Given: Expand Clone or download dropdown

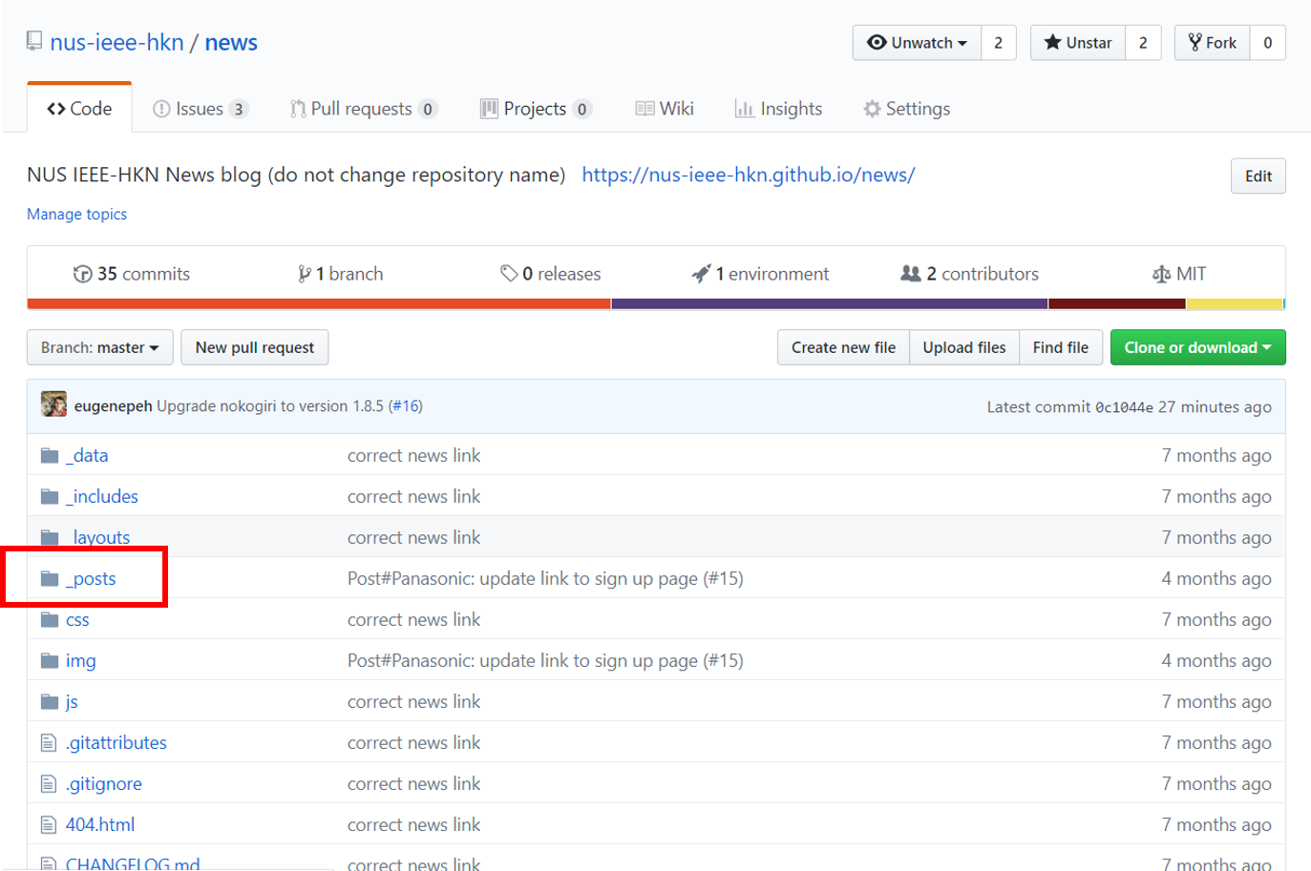Looking at the screenshot, I should (1198, 347).
